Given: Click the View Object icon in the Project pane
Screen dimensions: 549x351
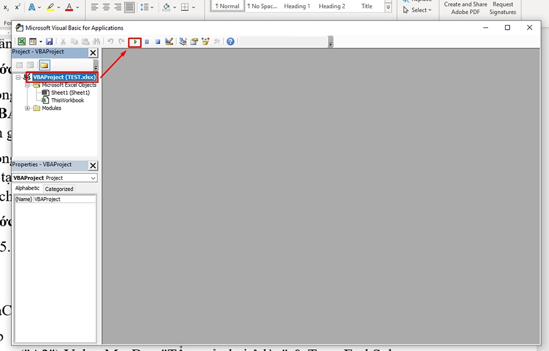Looking at the screenshot, I should pos(30,65).
